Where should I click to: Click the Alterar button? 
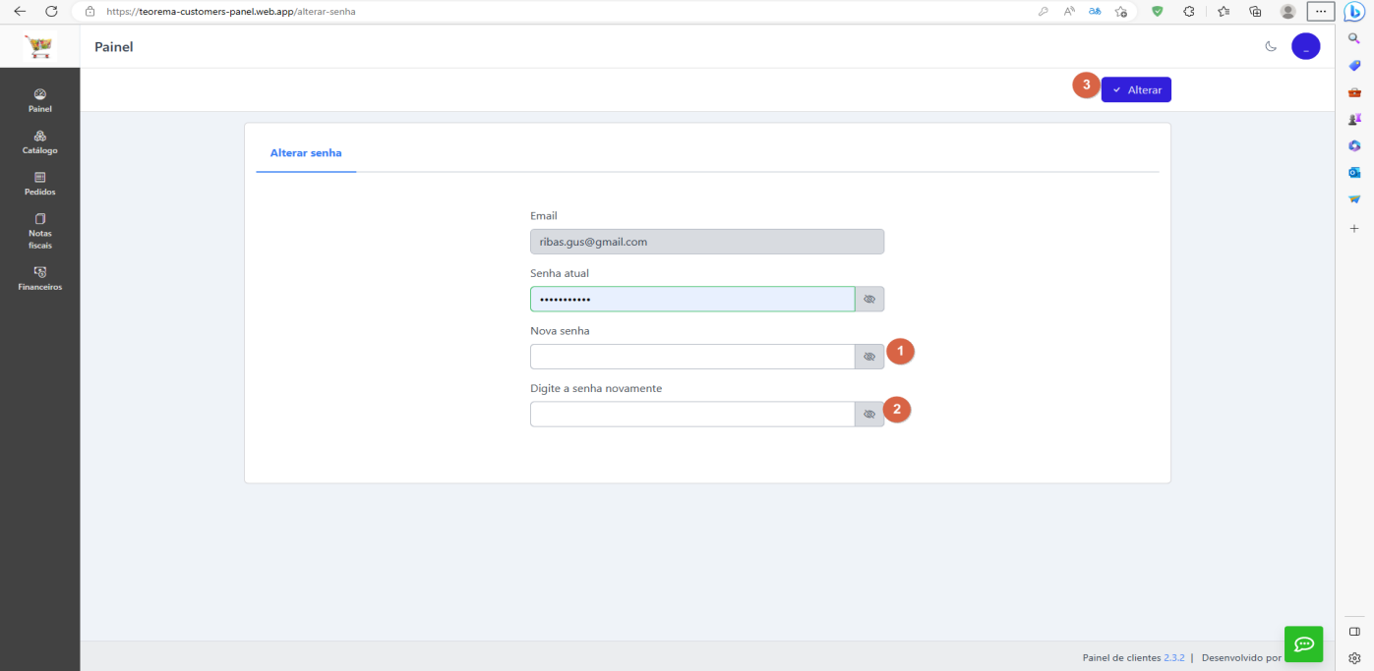point(1136,89)
